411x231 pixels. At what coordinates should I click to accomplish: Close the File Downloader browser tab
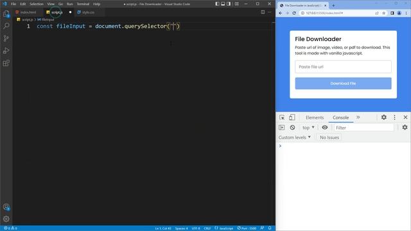coord(326,6)
